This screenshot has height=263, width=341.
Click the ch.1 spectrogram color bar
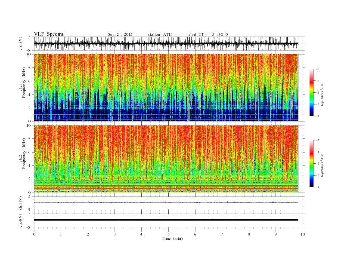[312, 92]
